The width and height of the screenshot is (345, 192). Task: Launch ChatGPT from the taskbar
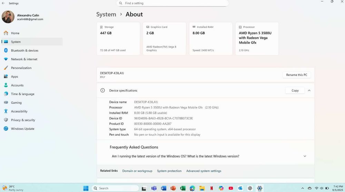[x=250, y=188]
